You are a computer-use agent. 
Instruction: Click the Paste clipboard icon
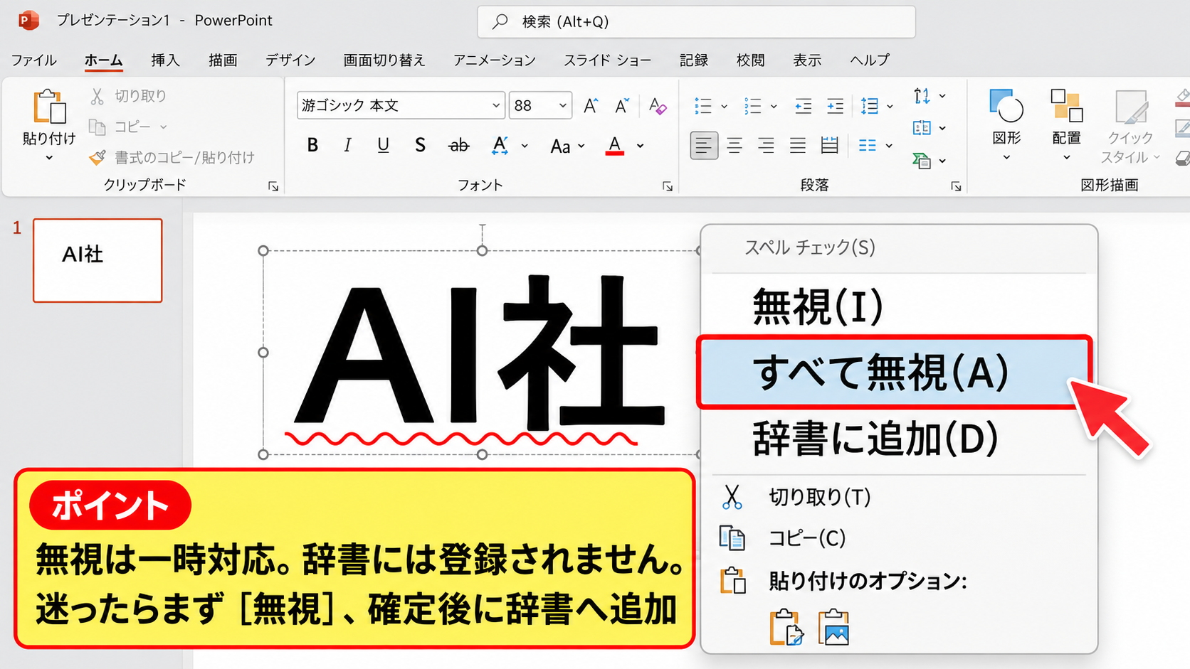point(49,107)
